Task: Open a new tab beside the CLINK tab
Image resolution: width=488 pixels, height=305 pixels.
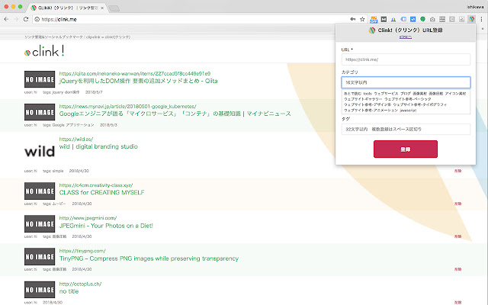Action: [114, 8]
